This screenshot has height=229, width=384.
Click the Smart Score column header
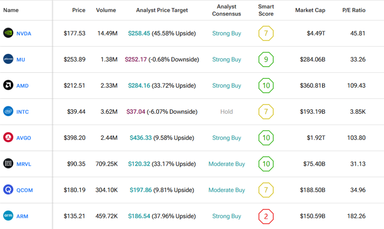click(266, 10)
